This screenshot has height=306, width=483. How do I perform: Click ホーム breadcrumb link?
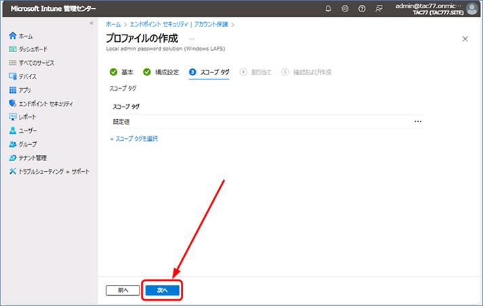click(113, 24)
